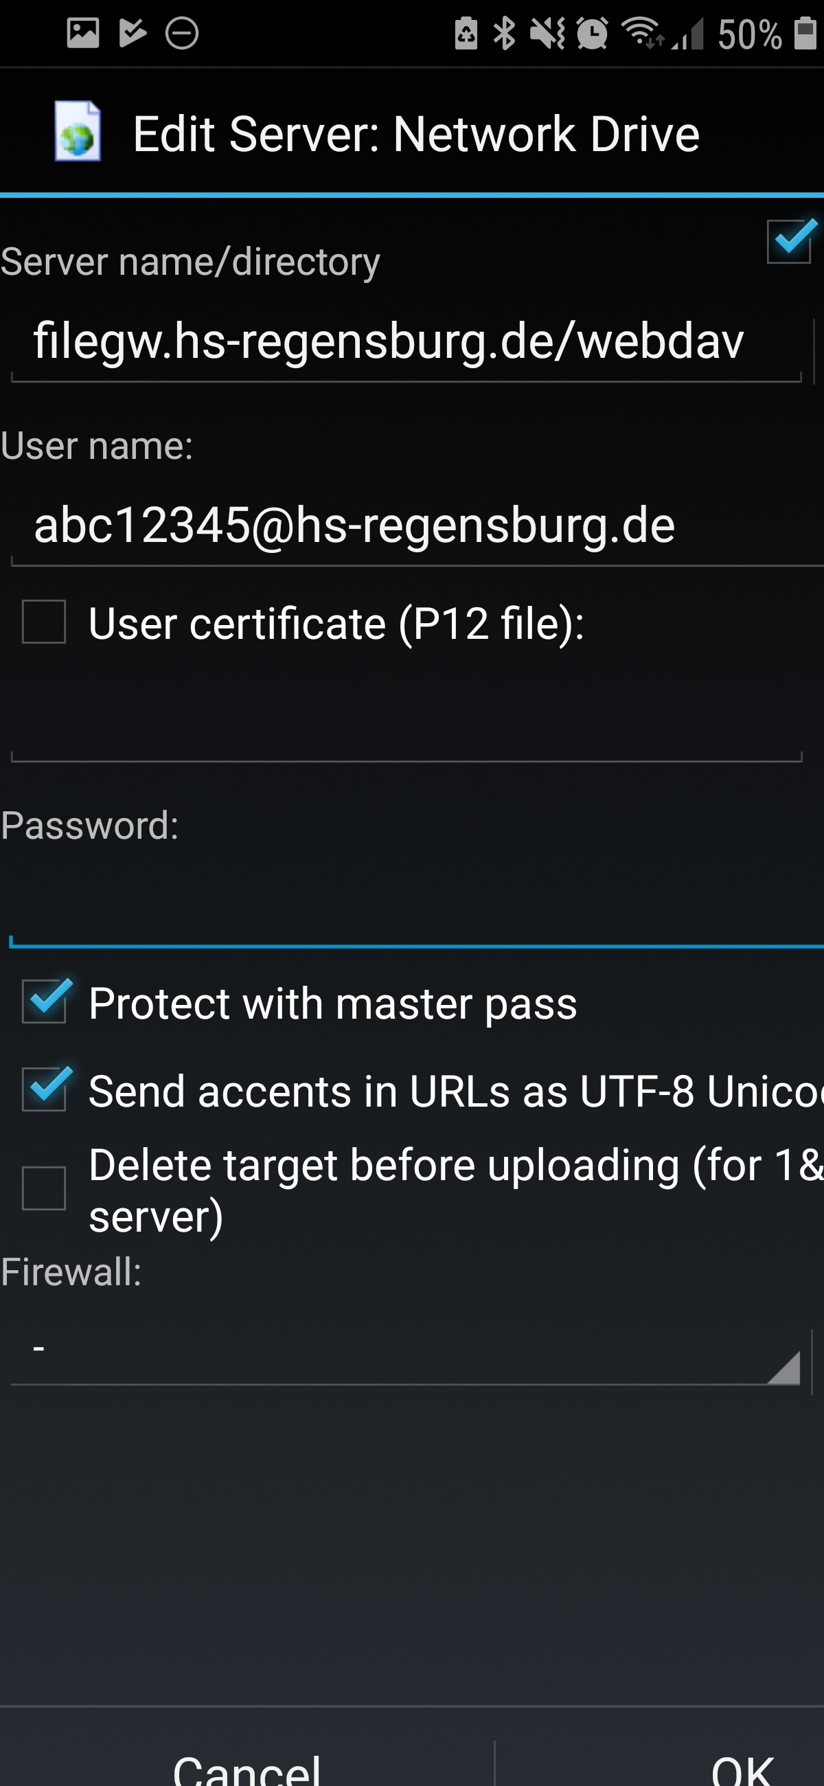This screenshot has width=824, height=1786.
Task: Tap the image notification icon in status bar
Action: click(x=82, y=32)
